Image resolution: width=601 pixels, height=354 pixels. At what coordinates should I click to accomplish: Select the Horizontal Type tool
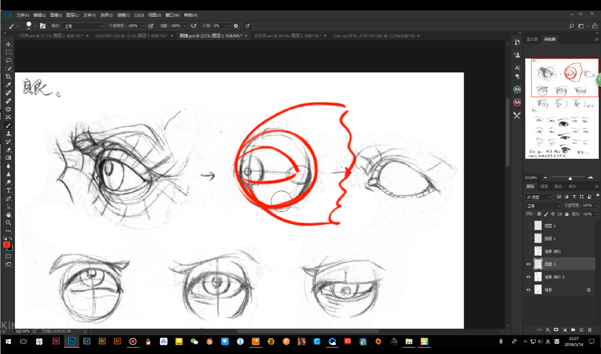click(x=8, y=190)
